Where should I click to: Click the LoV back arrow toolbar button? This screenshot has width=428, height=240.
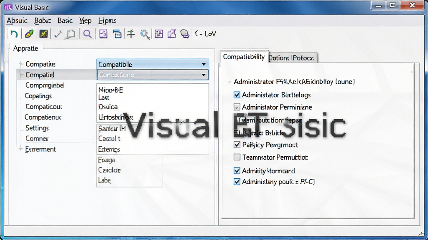(x=205, y=34)
